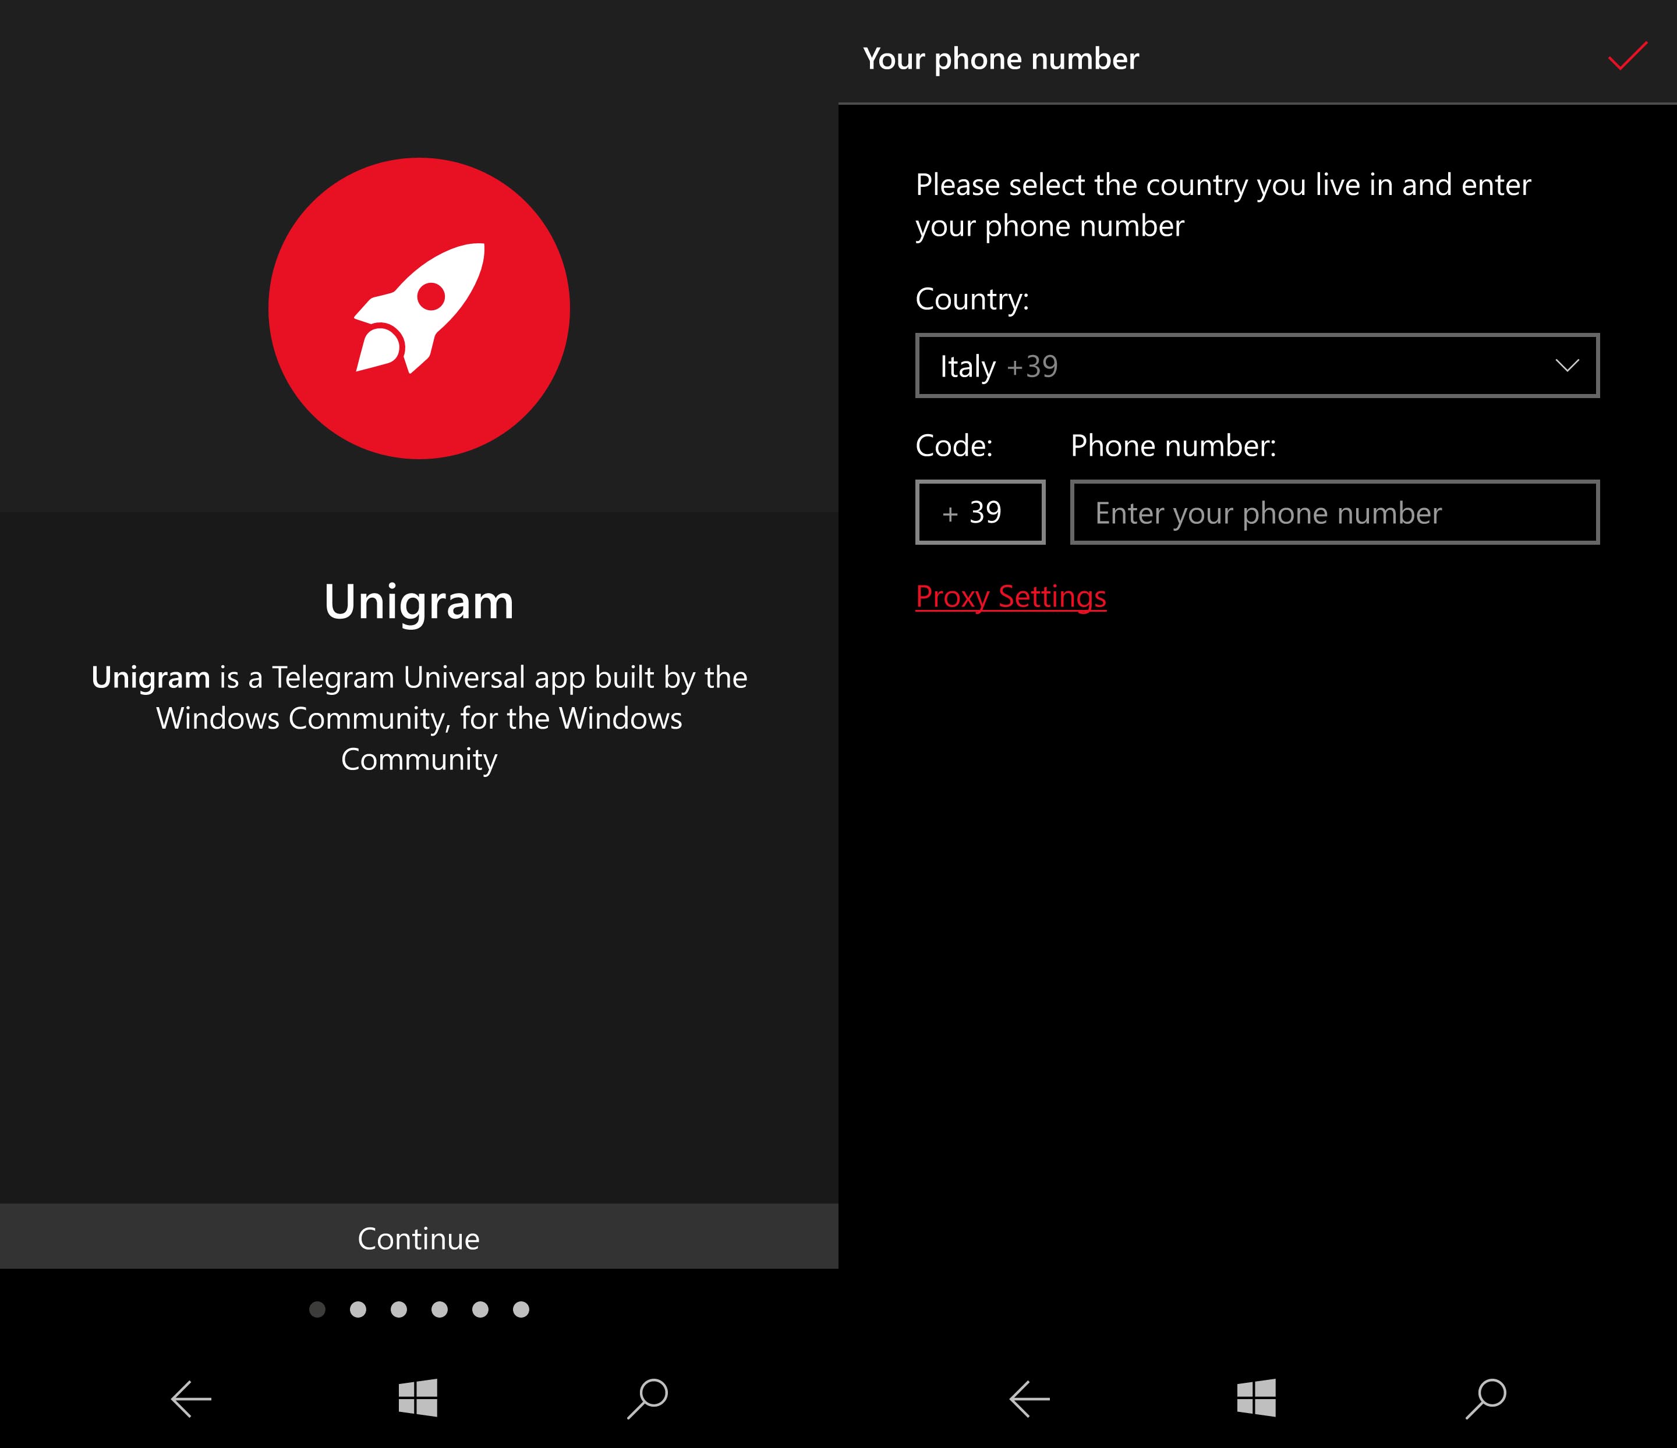This screenshot has height=1448, width=1677.
Task: Jump to the fourth intro page dot
Action: (440, 1309)
